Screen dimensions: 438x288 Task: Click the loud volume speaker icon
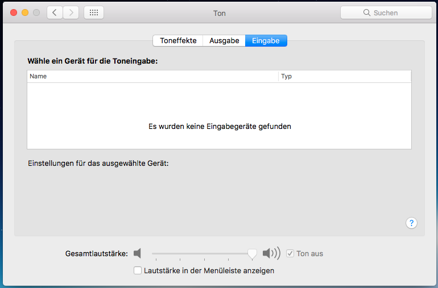tap(271, 253)
